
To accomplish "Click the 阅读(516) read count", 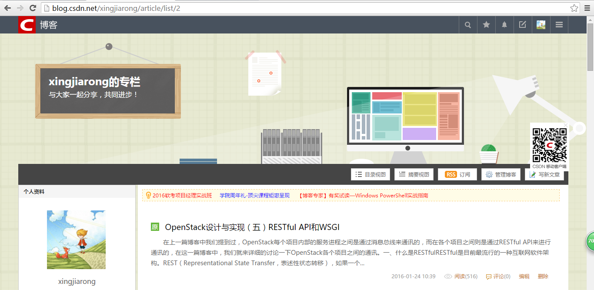I will (466, 277).
